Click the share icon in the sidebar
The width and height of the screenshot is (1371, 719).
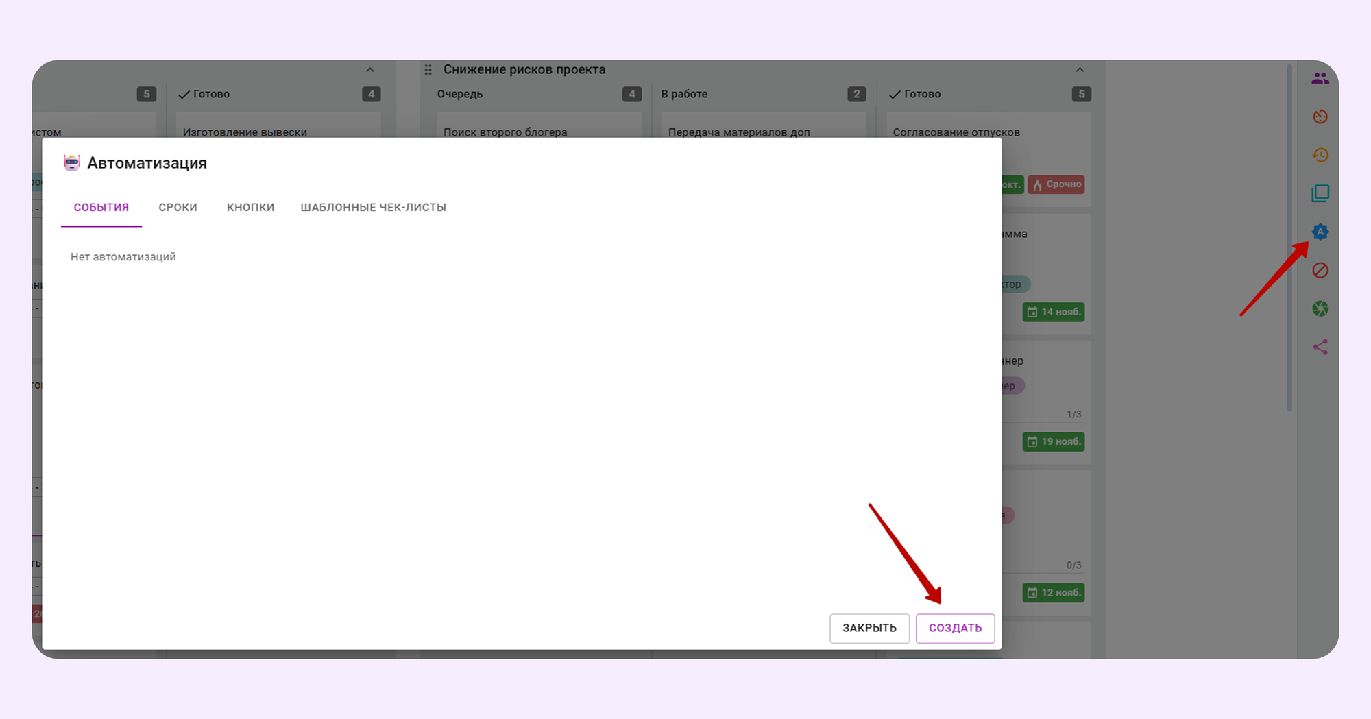pos(1320,347)
